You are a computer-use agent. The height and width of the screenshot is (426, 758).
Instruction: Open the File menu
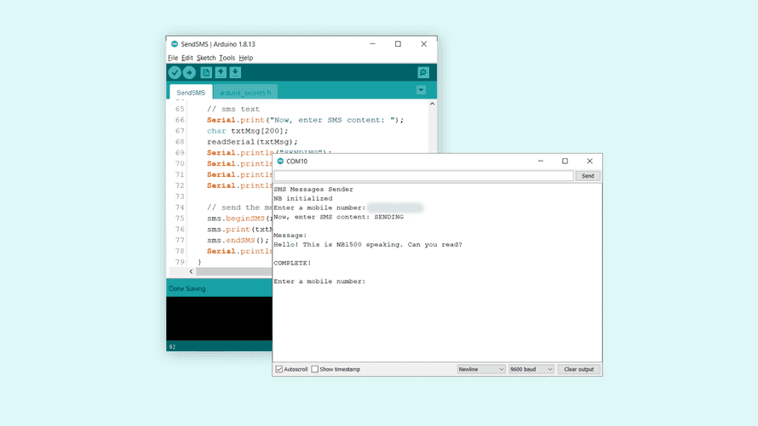coord(173,58)
